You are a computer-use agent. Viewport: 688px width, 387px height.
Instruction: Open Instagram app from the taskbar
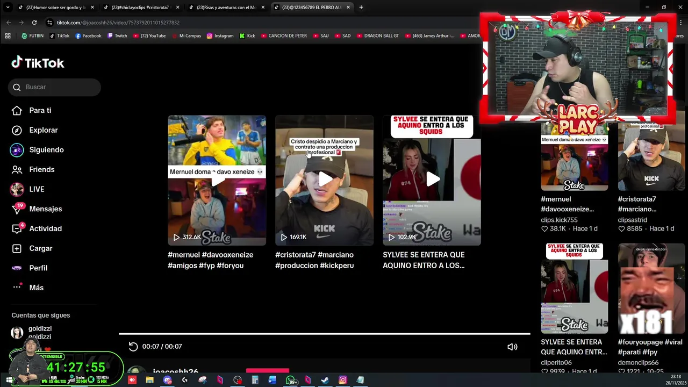342,380
